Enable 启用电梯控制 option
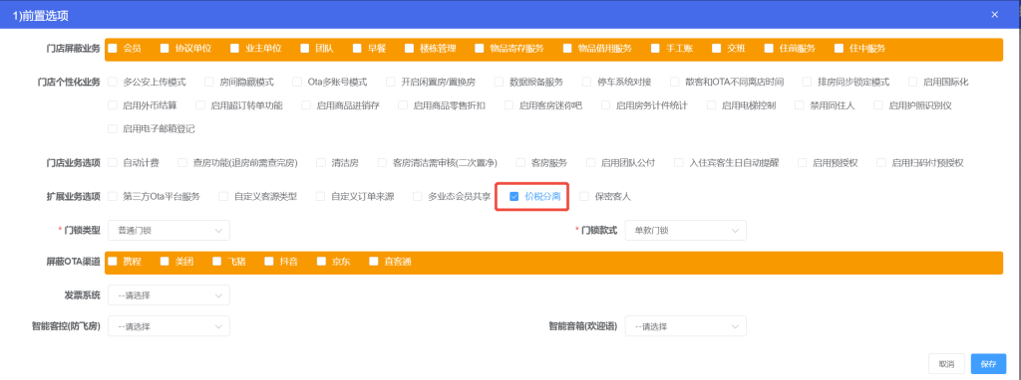 coord(711,105)
